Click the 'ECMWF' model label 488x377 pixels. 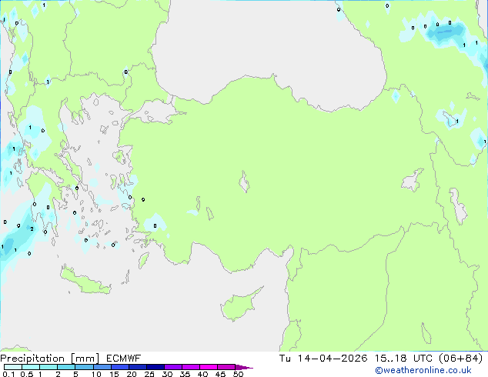pos(124,359)
